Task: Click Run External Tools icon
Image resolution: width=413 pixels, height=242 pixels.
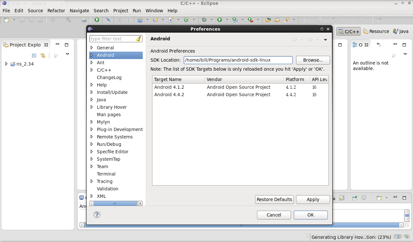Action: pyautogui.click(x=251, y=20)
